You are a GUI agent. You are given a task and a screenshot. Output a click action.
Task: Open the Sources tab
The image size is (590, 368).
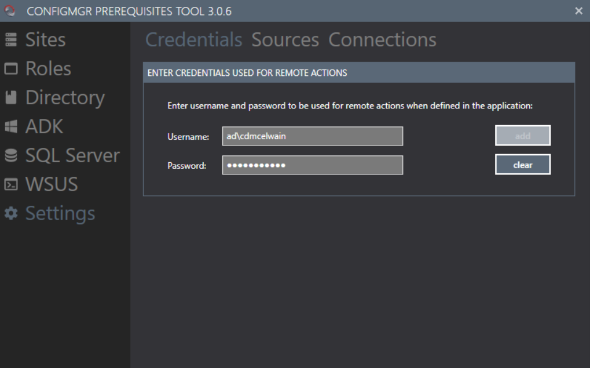285,40
